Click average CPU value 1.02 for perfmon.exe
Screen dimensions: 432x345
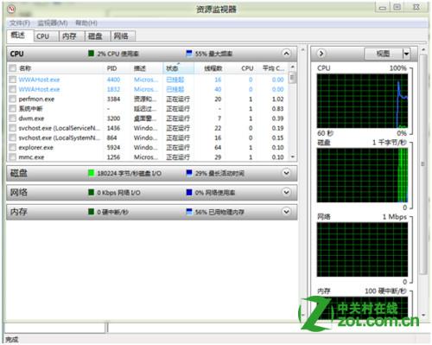(277, 99)
